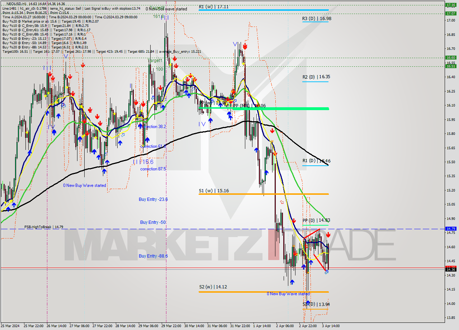Click the green 'Target1' label
This screenshot has height=330, width=459.
click(155, 61)
